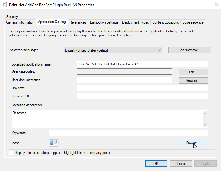The image size is (221, 171).
Task: Select the Distribution Settings tab
Action: 104,22
